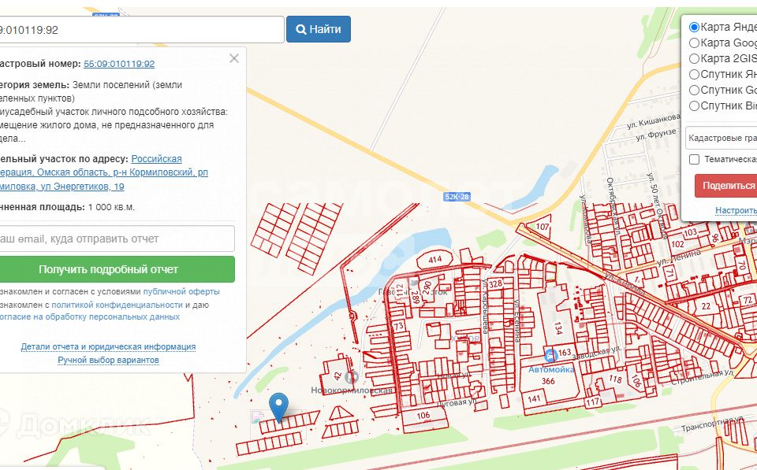Select the Карта Google radio option
Viewport: 757px width, 470px height.
click(695, 43)
